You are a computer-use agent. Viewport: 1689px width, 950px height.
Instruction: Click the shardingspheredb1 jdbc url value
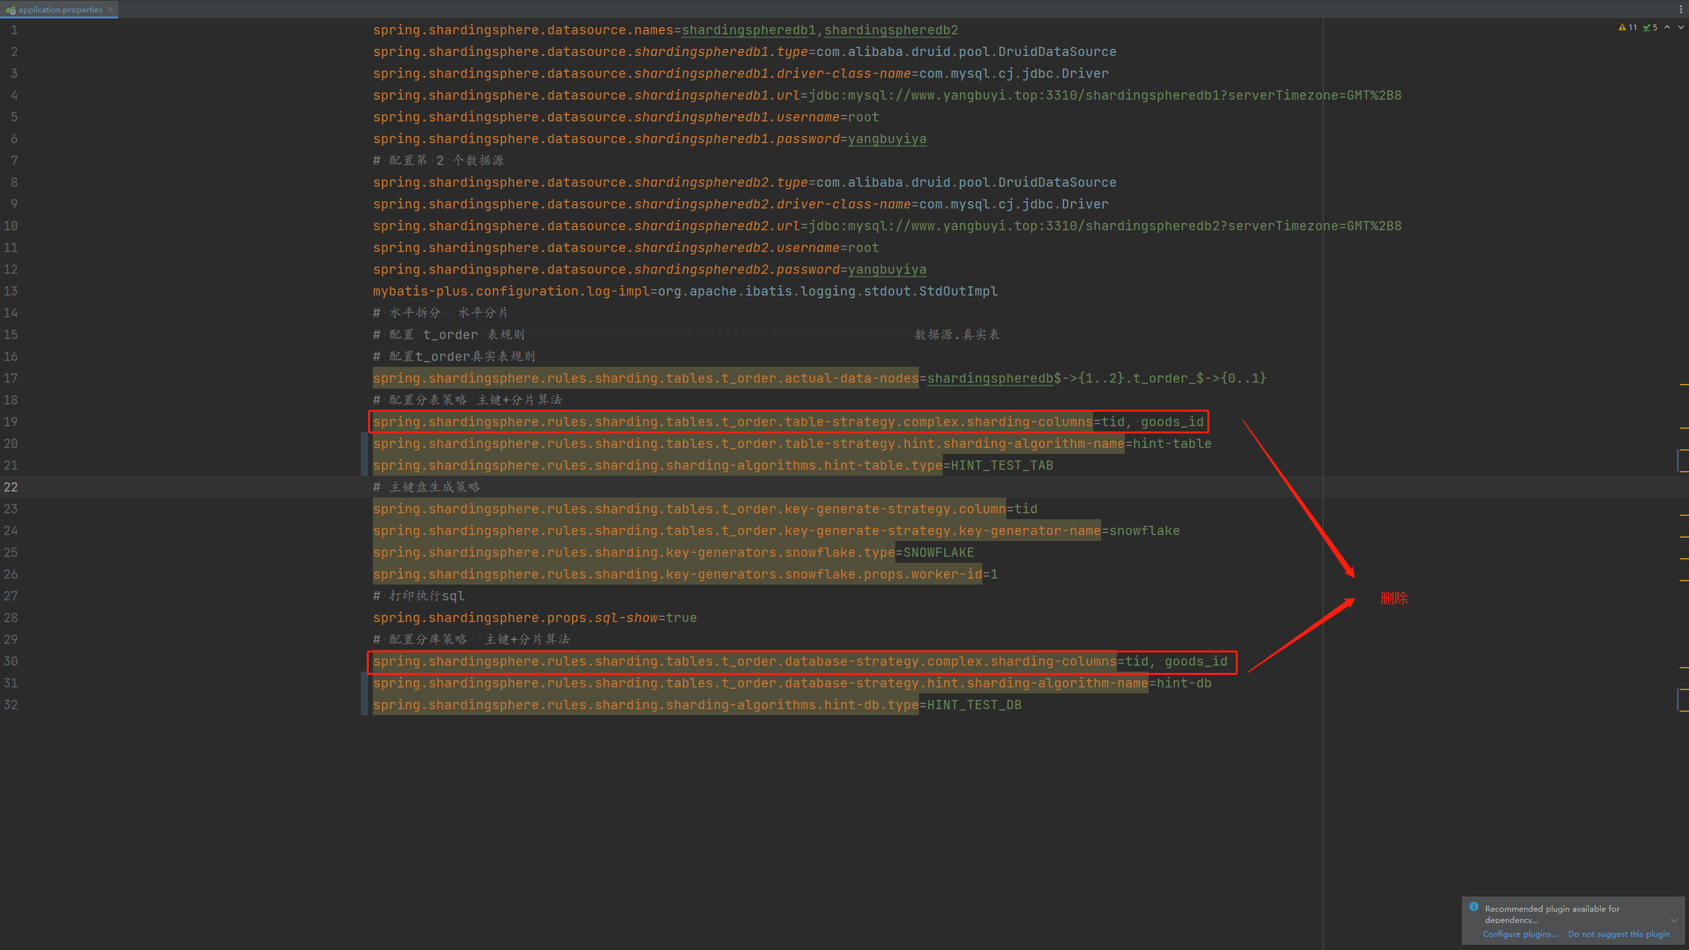pyautogui.click(x=1105, y=95)
